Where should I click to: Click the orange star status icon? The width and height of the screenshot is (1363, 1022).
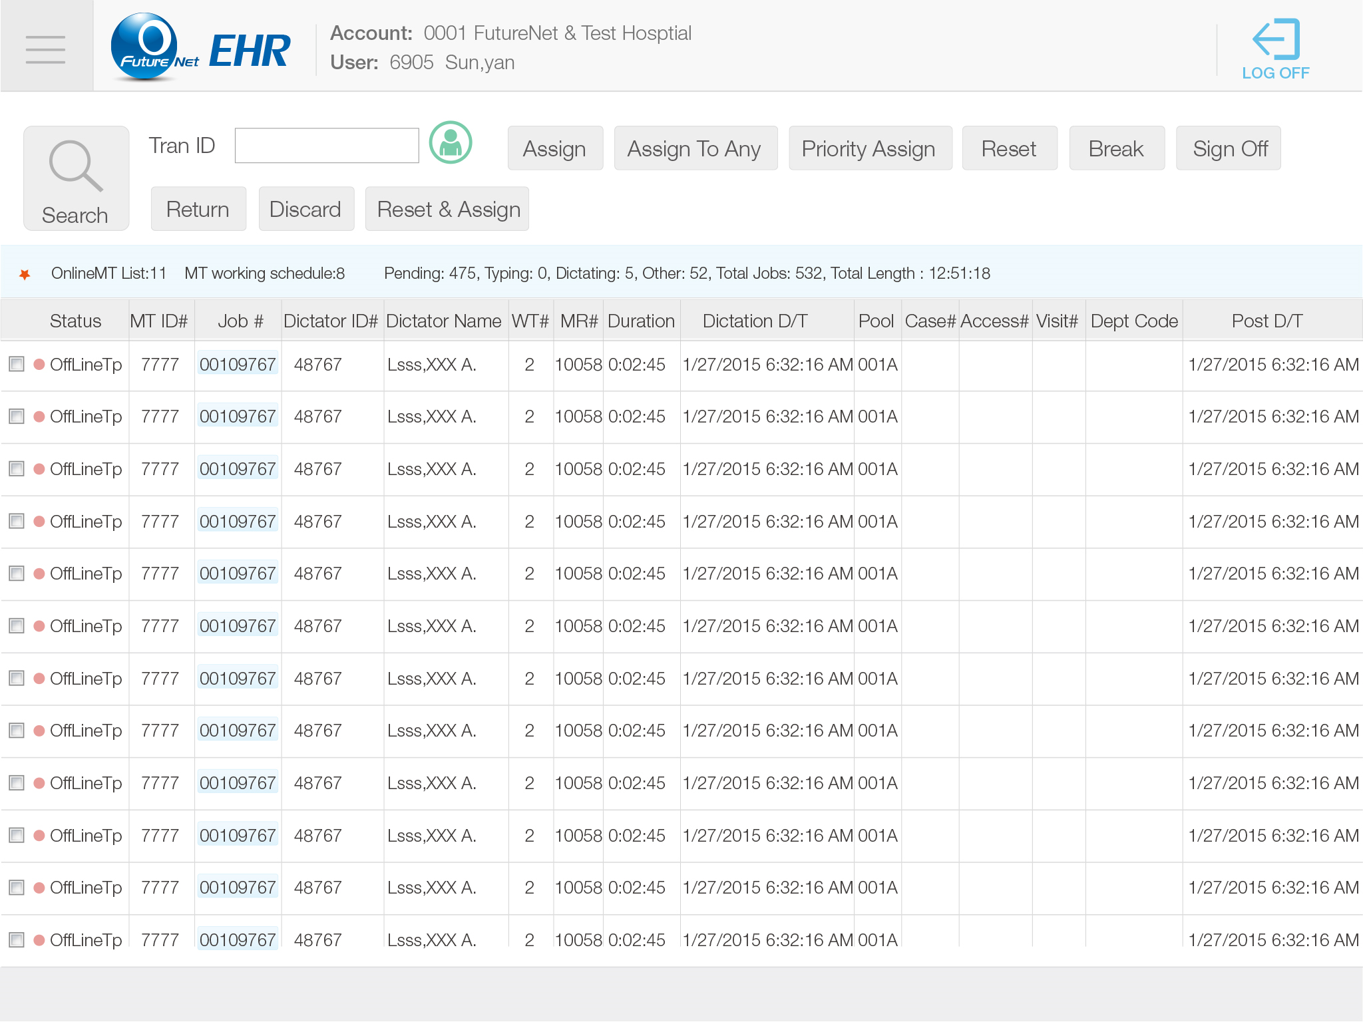tap(25, 274)
